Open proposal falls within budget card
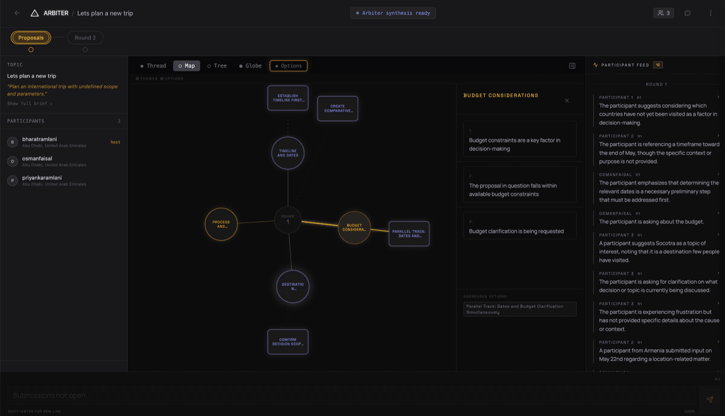Viewport: 725px width, 416px height. coord(520,184)
